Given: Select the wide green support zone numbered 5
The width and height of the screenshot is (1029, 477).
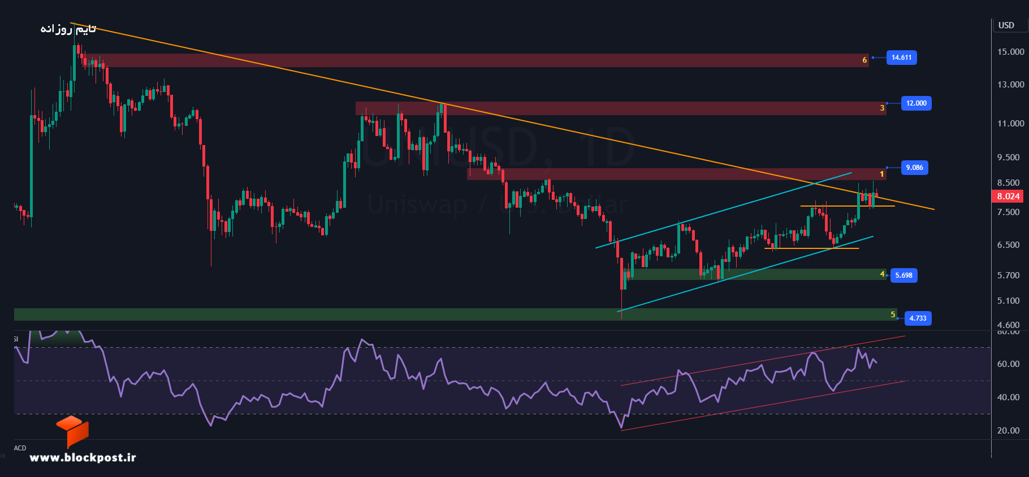Looking at the screenshot, I should [456, 314].
